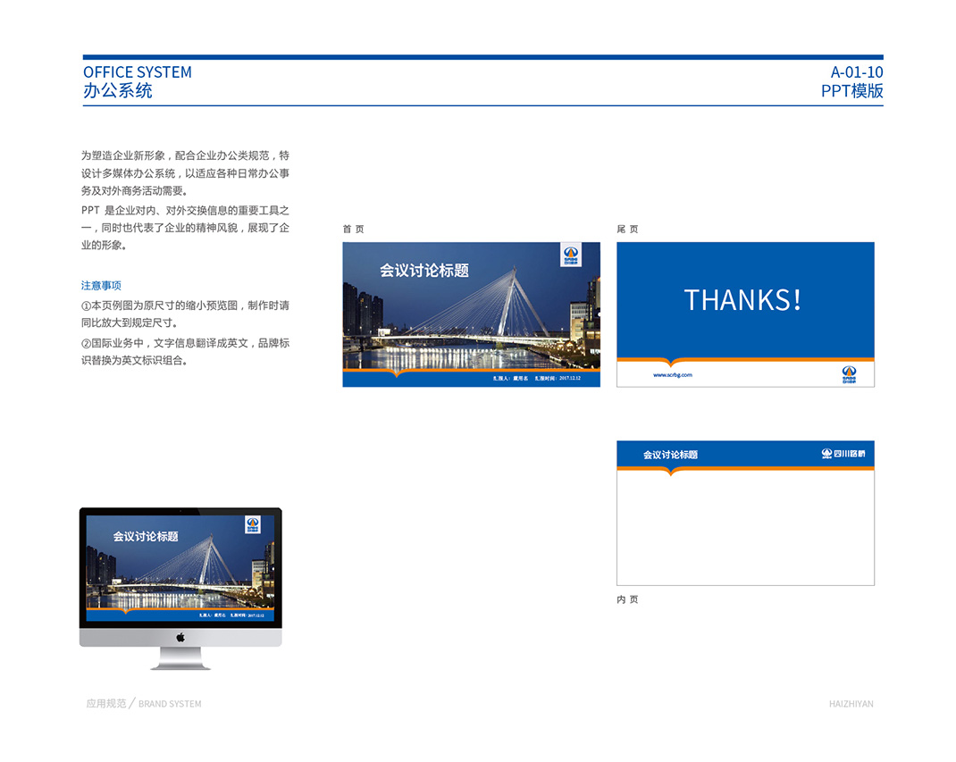The image size is (956, 762).
Task: Click the 四川路桥 logo on the inner page slide
Action: click(843, 454)
